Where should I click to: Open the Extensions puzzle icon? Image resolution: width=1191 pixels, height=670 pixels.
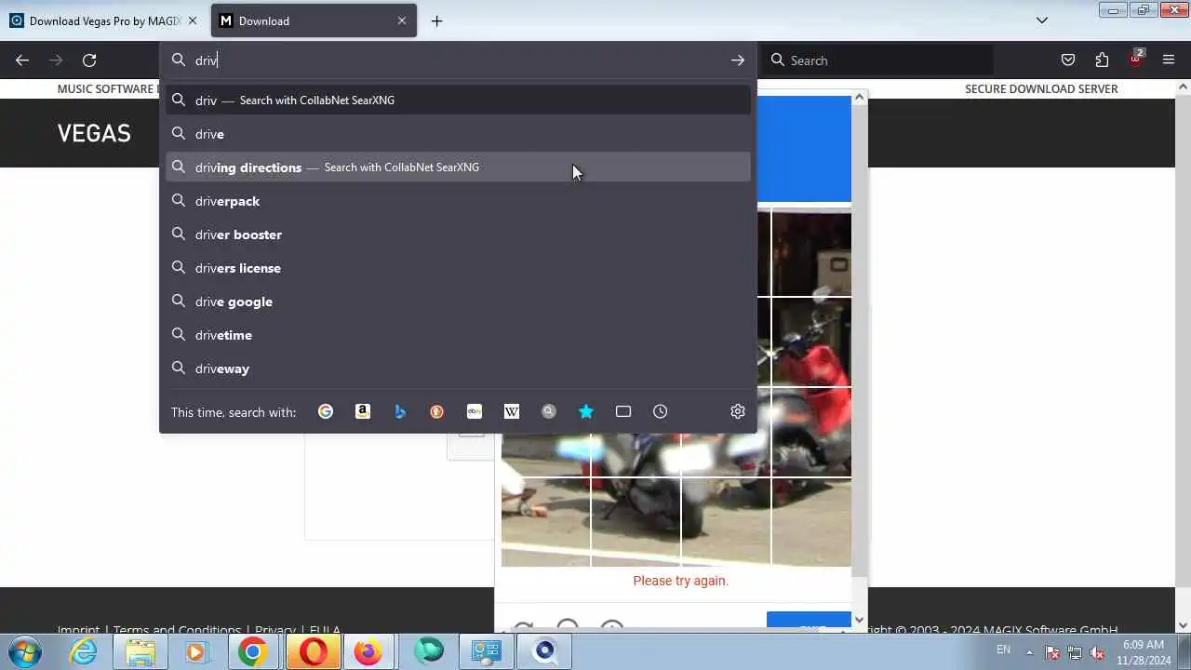[x=1102, y=60]
